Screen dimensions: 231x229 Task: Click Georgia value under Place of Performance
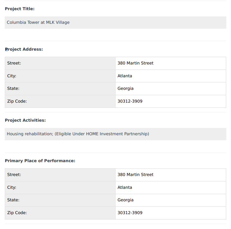tap(125, 200)
